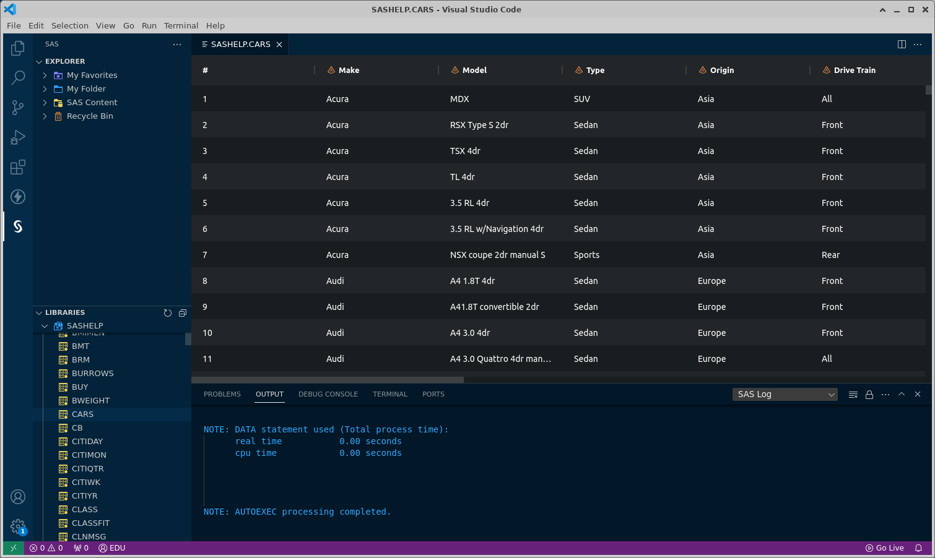The image size is (935, 558).
Task: Open the Terminal menu
Action: pos(181,25)
